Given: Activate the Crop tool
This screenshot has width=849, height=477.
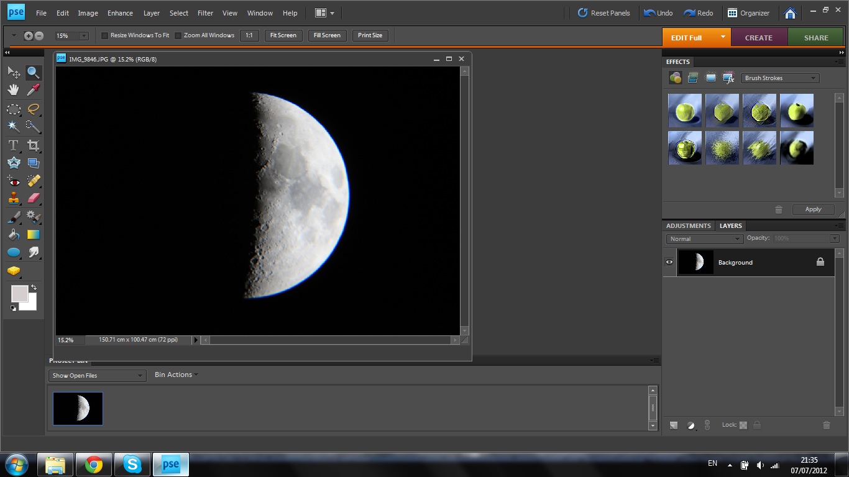Looking at the screenshot, I should coord(34,145).
